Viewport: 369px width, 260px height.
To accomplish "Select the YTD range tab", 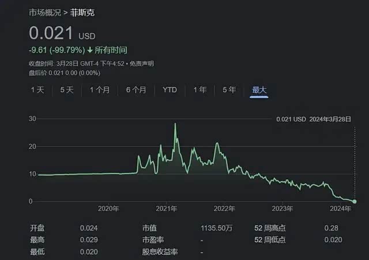I will (170, 90).
